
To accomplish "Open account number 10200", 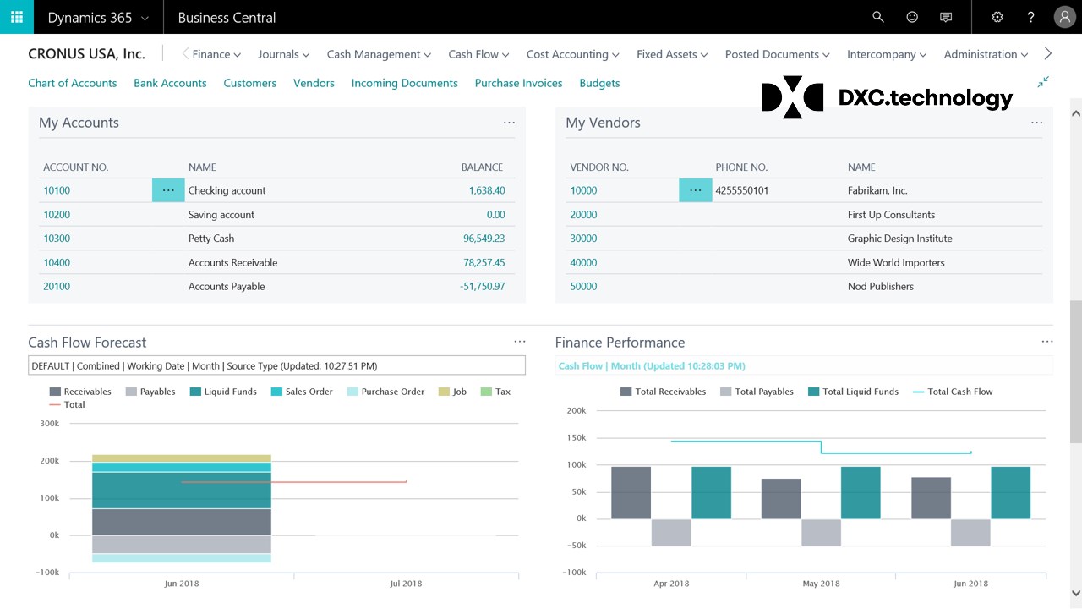I will click(x=57, y=215).
